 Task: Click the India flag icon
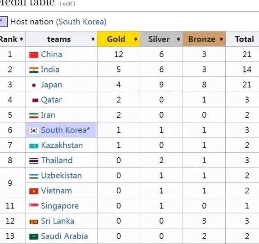(34, 70)
